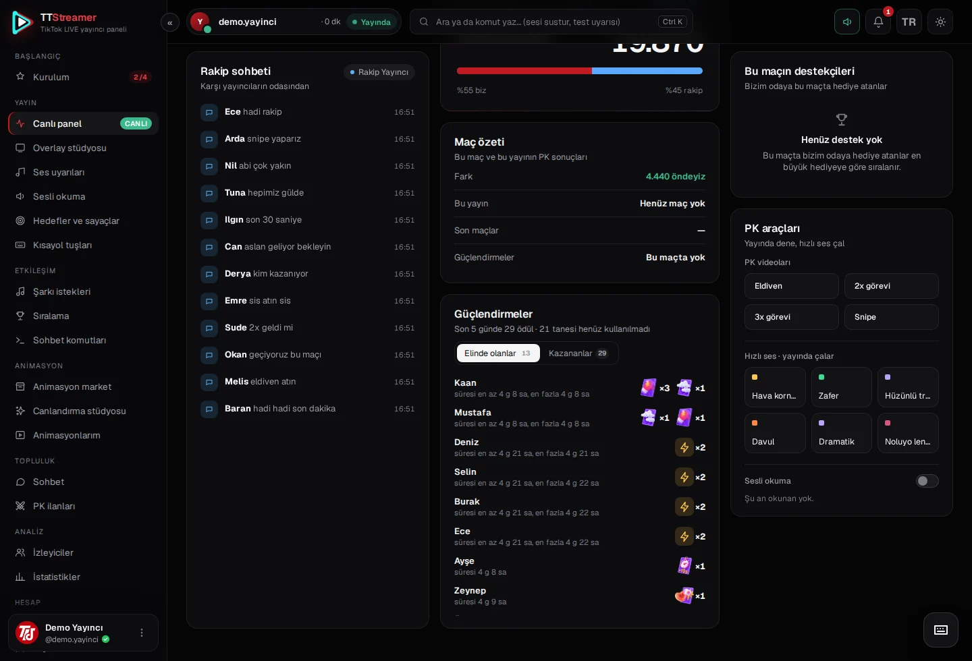Play the Zafer quick sound
Screen dimensions: 972x661
[842, 387]
